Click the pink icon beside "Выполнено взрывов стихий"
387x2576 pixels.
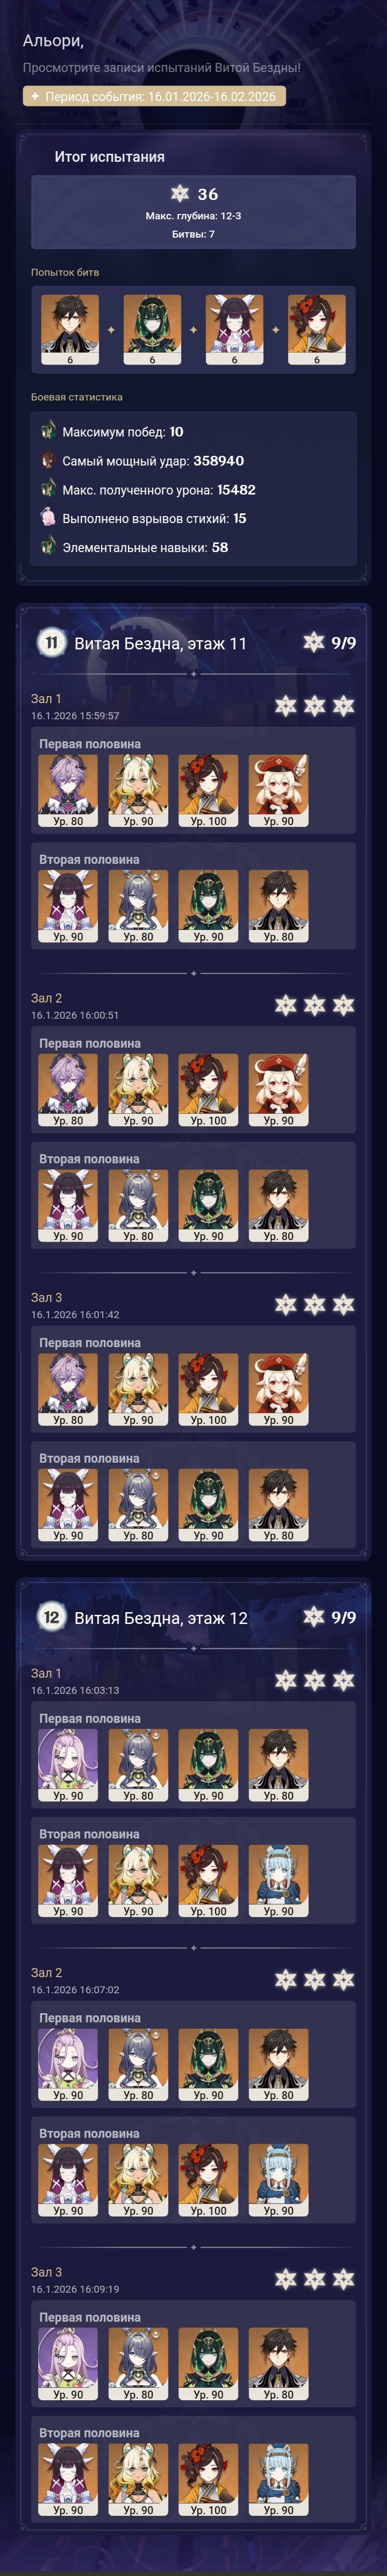47,517
